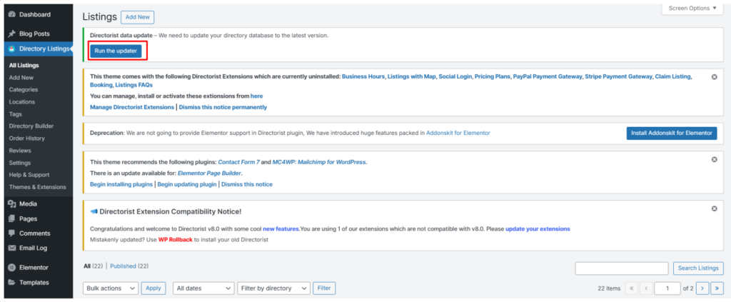
Task: Click the Blog Posts pin icon
Action: [11, 34]
